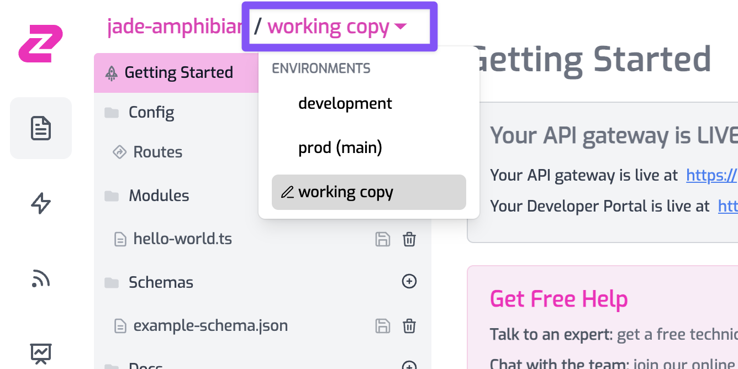Switch to prod (main) environment
Screen dimensions: 738x369
[340, 148]
